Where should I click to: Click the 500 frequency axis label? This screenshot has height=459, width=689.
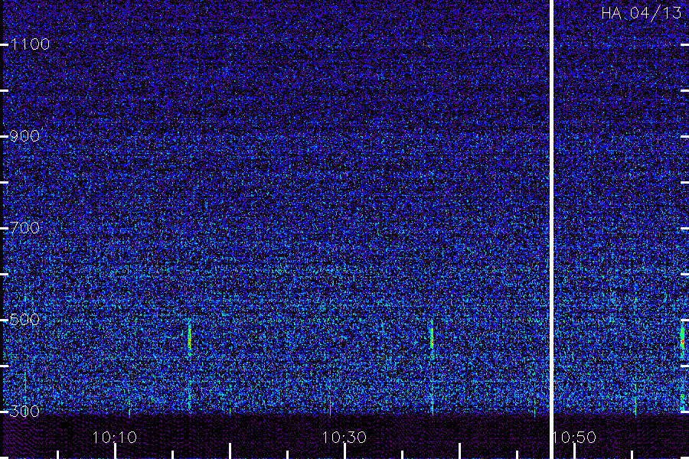point(24,320)
